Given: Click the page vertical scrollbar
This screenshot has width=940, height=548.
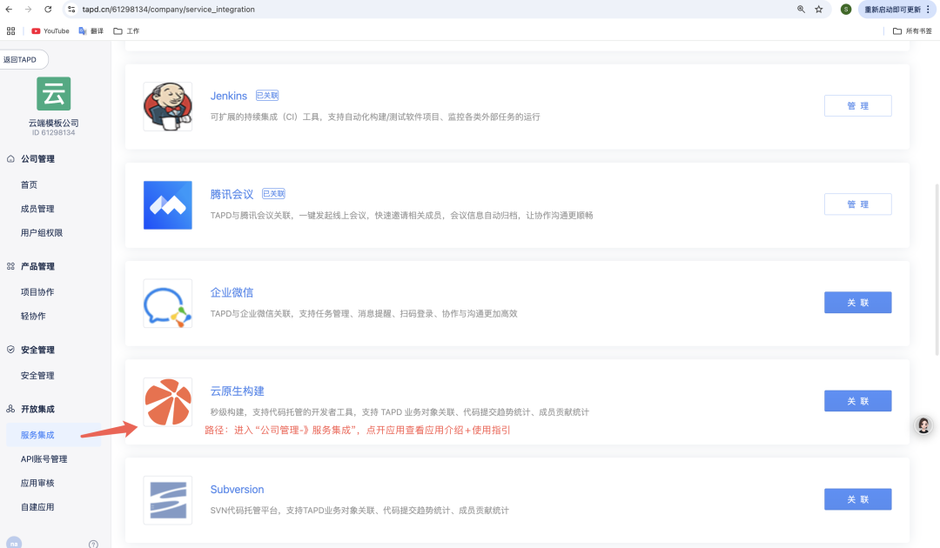Looking at the screenshot, I should pyautogui.click(x=937, y=270).
